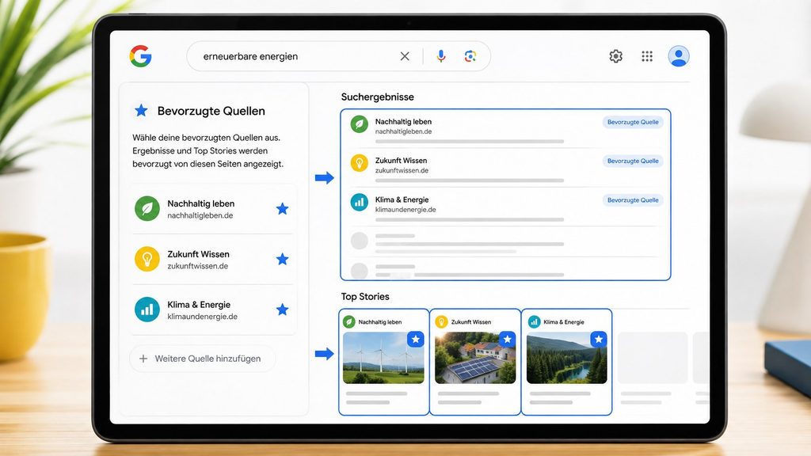
Task: Click the 'Top Stories' heading
Action: (365, 296)
